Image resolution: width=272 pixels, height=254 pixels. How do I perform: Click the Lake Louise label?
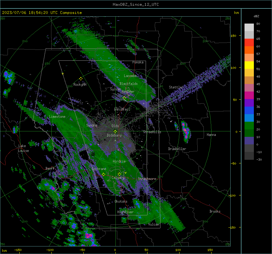23,148
